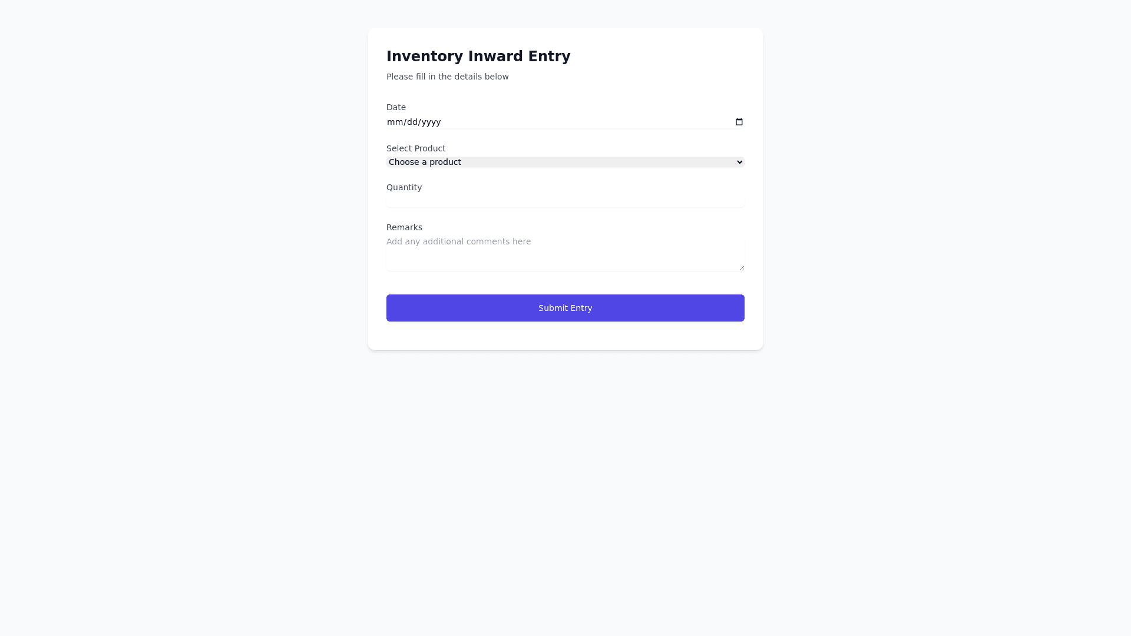The width and height of the screenshot is (1131, 636).
Task: Click the white card area below Submit Entry
Action: (565, 336)
